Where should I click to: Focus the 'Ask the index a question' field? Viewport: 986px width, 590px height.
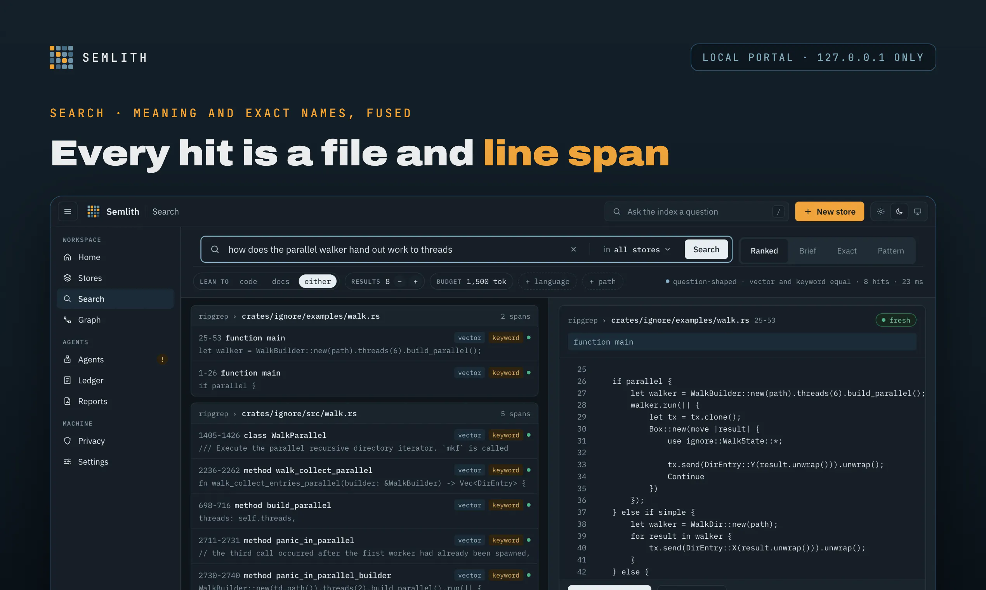[x=696, y=212]
